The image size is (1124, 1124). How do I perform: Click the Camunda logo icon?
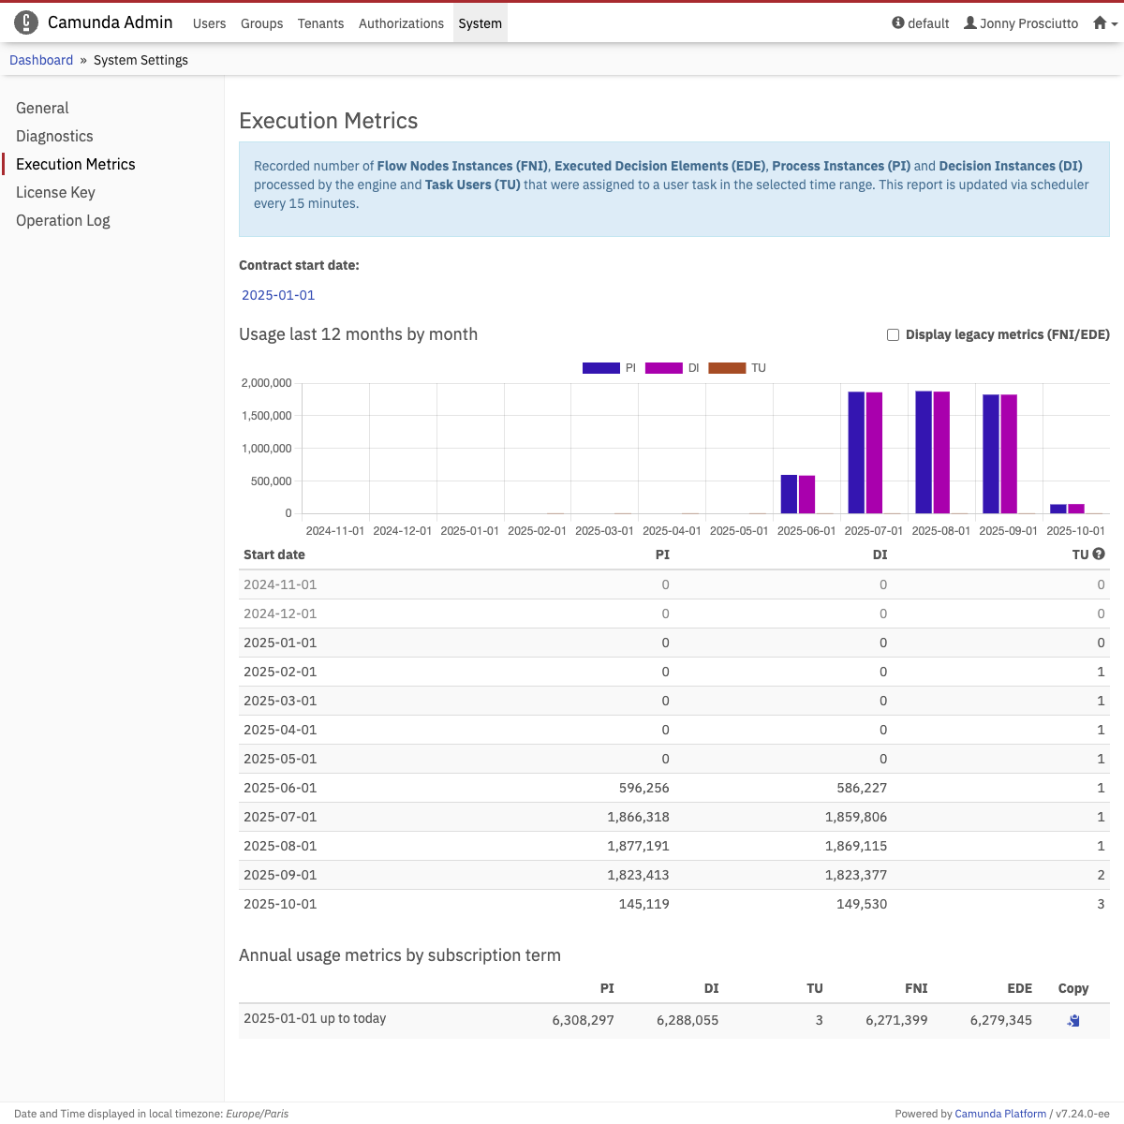(26, 22)
